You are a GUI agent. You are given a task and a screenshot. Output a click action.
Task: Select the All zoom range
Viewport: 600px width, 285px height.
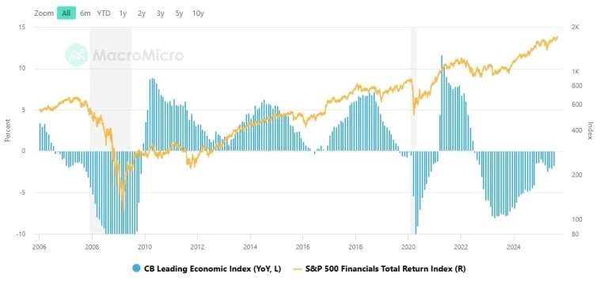point(66,13)
